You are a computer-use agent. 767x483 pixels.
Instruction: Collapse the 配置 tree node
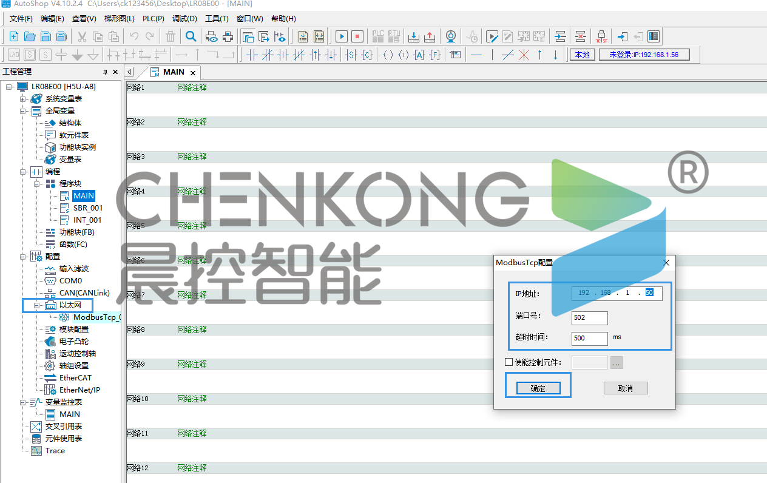[22, 257]
